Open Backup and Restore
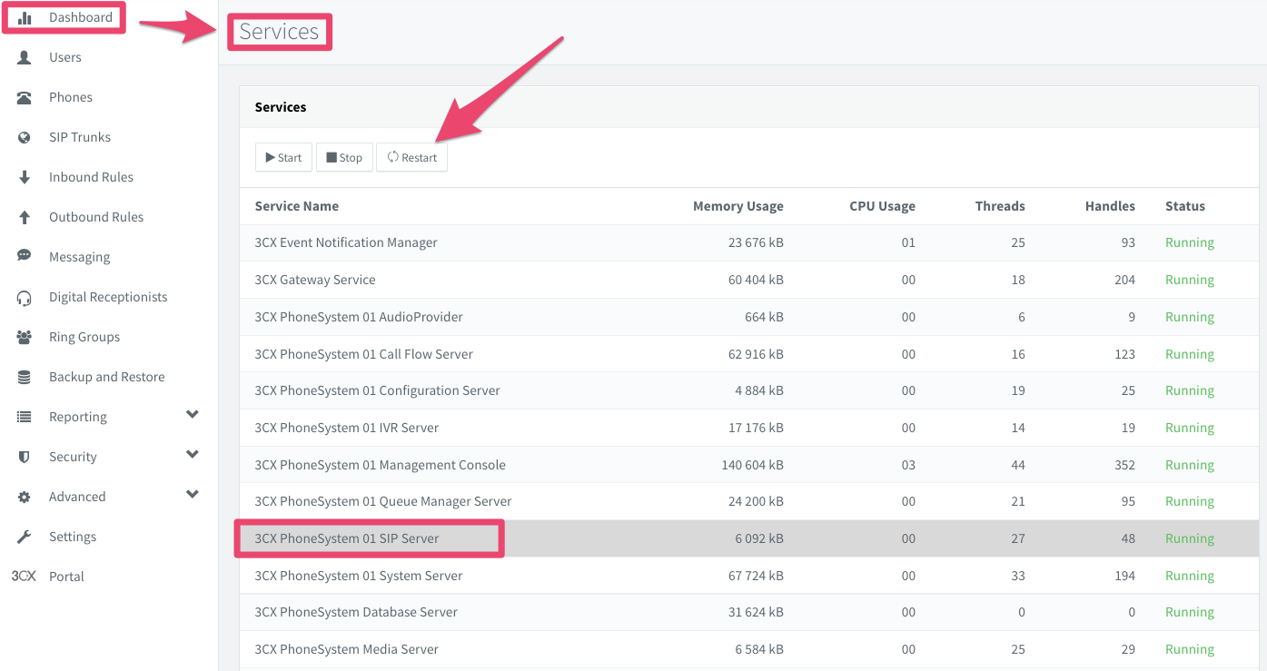 coord(107,377)
